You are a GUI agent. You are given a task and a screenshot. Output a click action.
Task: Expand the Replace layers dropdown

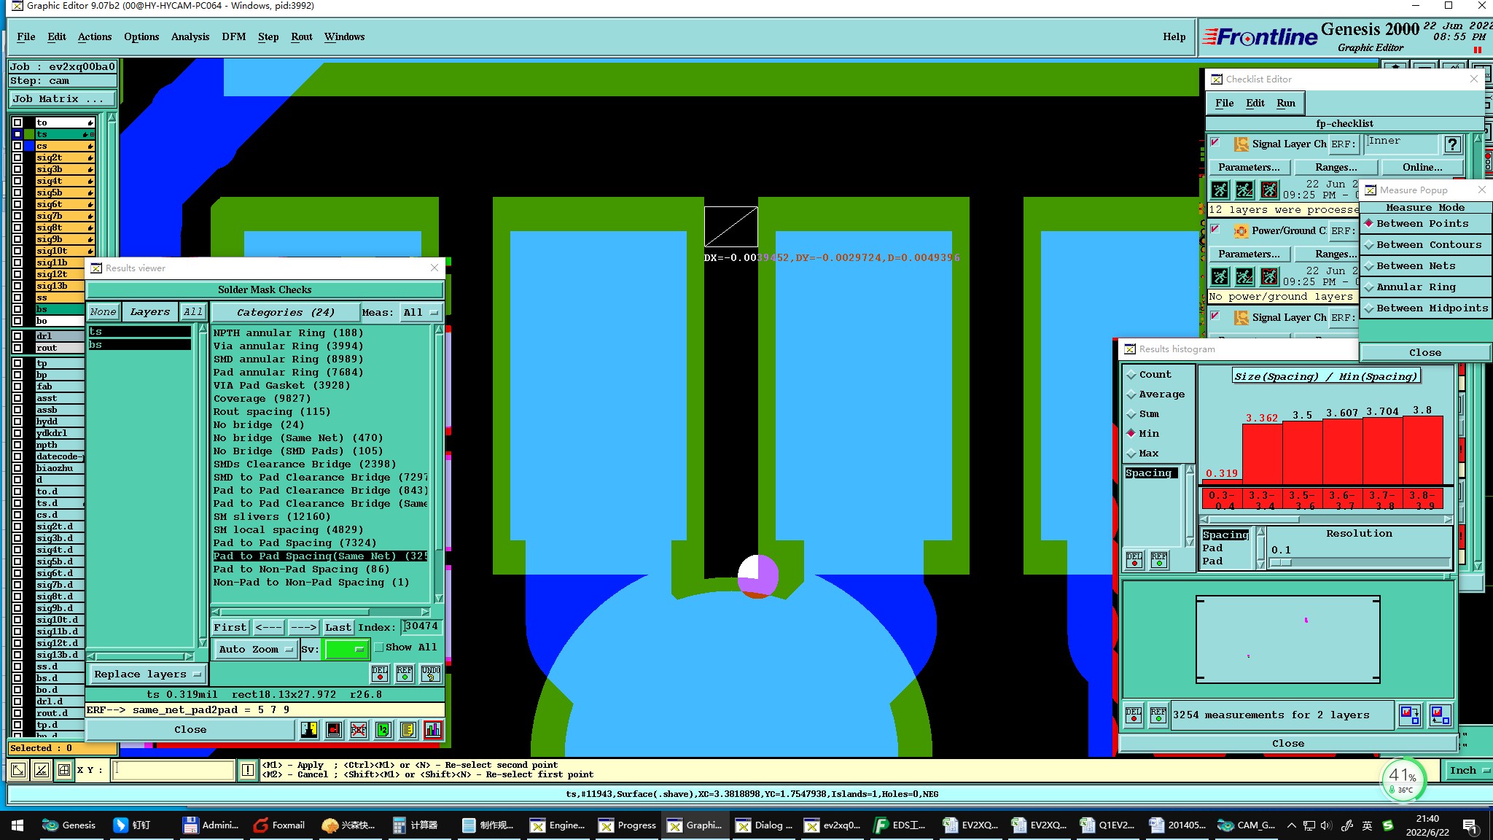point(147,674)
